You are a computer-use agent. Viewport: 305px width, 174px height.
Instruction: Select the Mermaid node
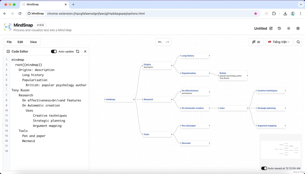(195, 143)
